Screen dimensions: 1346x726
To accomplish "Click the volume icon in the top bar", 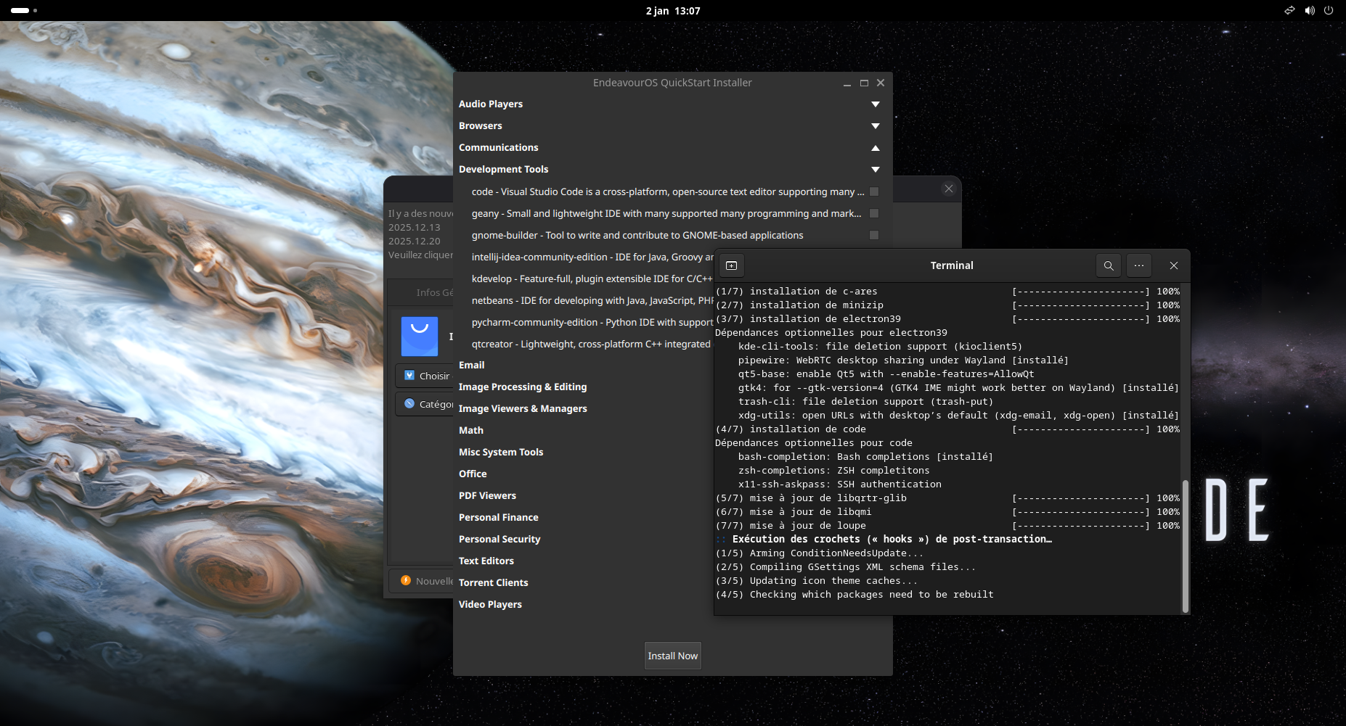I will click(x=1309, y=10).
